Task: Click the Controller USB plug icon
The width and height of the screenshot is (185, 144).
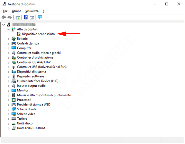Action: [14, 67]
